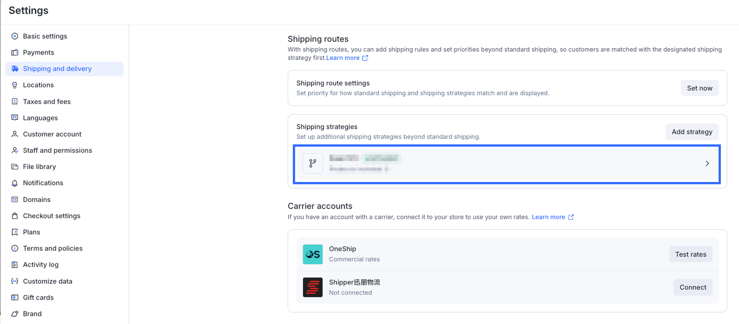Click the Payments wallet icon
This screenshot has height=324, width=739.
(14, 52)
